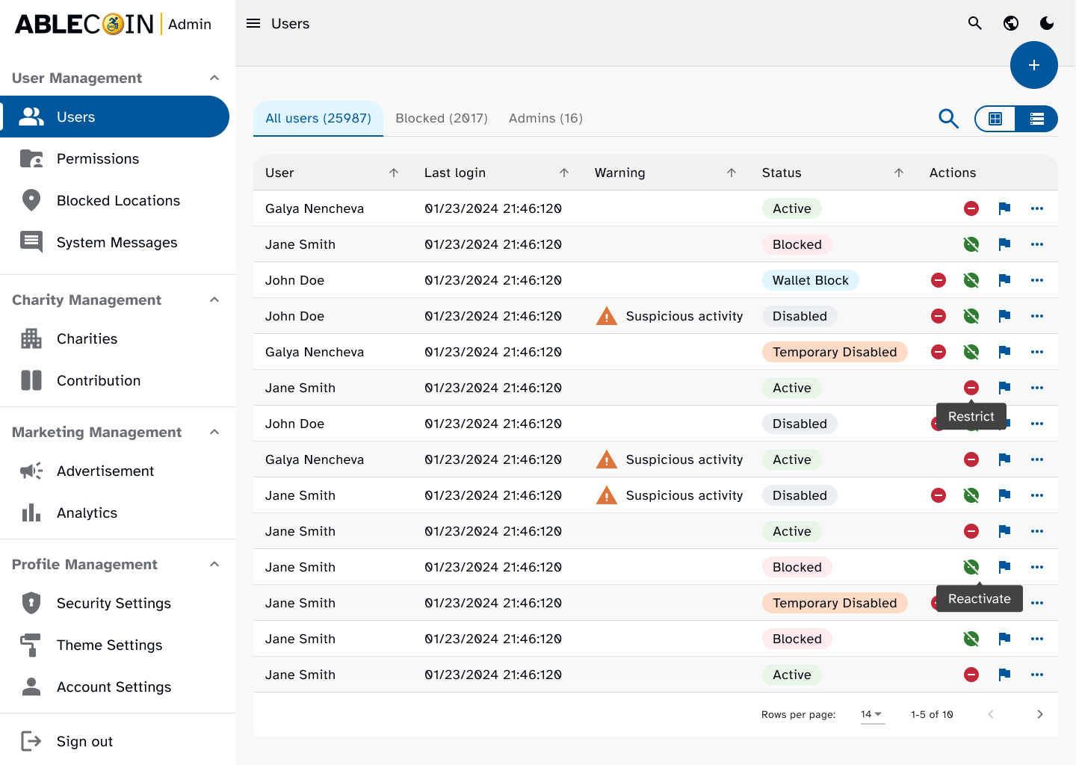
Task: Flag the Wallet Block John Doe user
Action: click(1004, 280)
